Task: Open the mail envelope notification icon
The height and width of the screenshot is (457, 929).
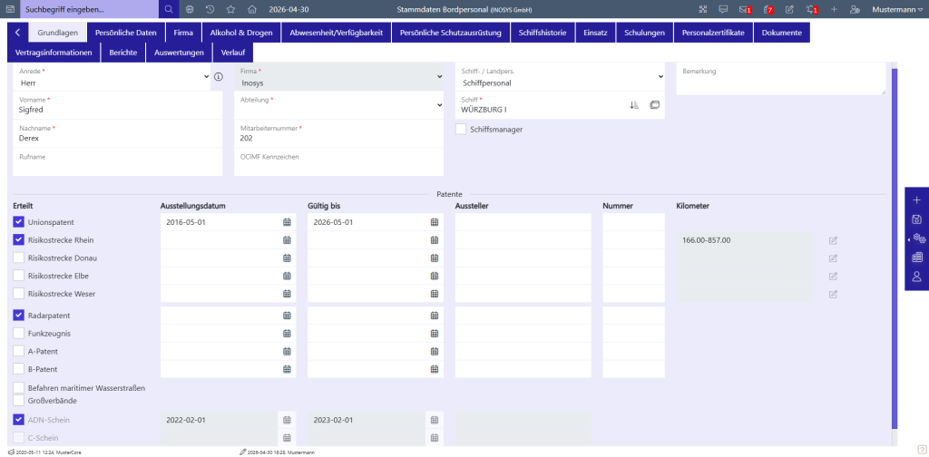Action: point(744,9)
